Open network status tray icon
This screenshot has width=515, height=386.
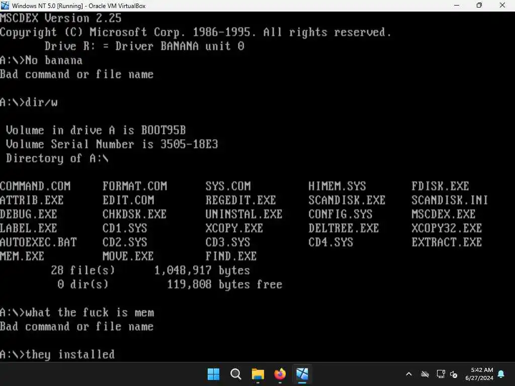(441, 374)
